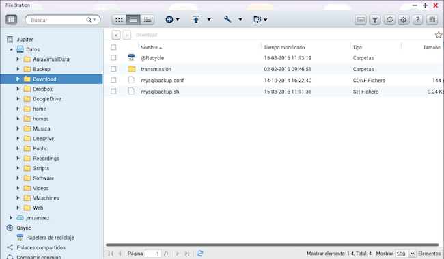The image size is (444, 259).
Task: Click the mysqlbackup.sh file icon
Action: tap(131, 92)
